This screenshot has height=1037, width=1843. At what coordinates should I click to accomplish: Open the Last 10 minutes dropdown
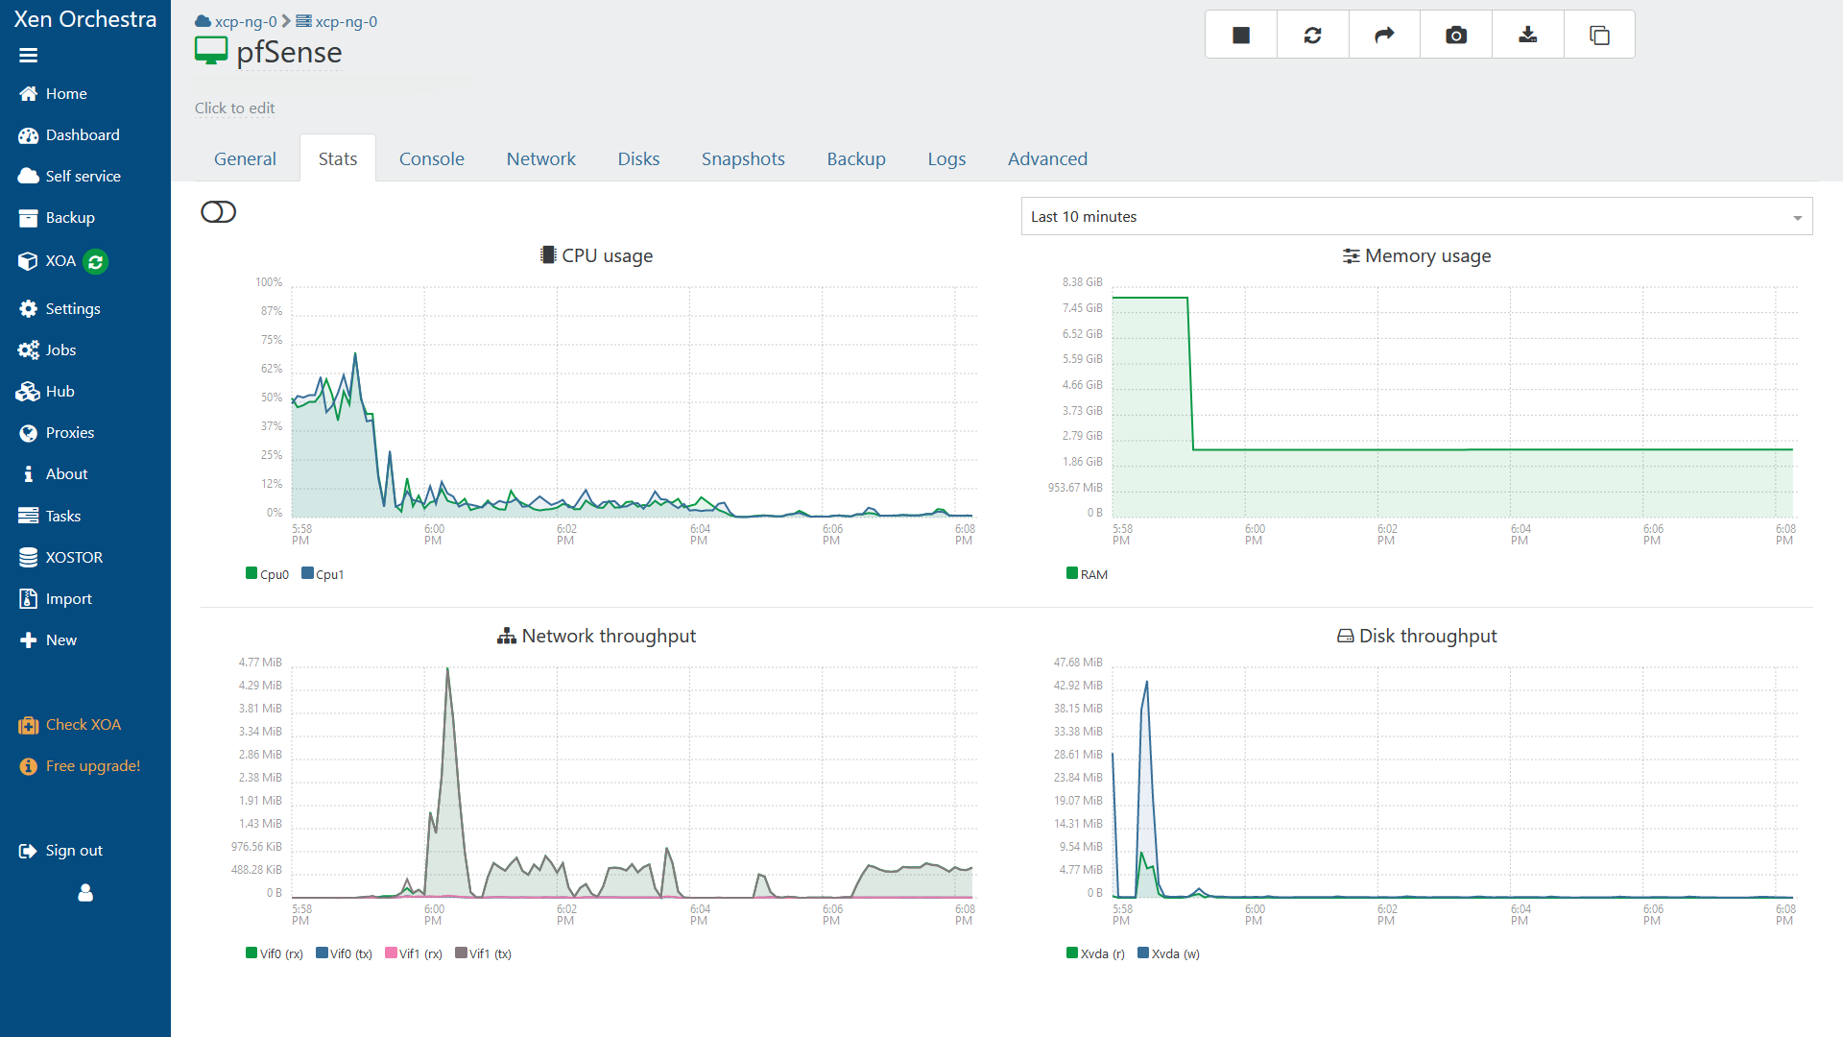point(1417,217)
